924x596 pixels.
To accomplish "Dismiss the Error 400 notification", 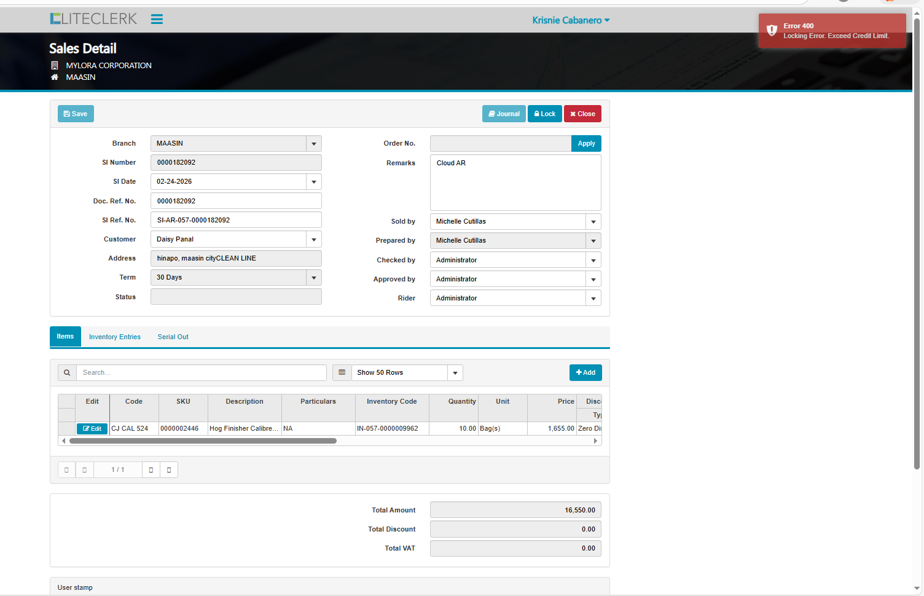I will coord(832,31).
